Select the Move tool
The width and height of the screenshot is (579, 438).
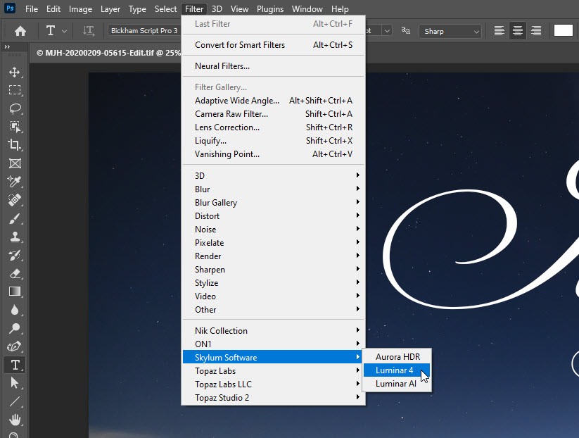(15, 71)
